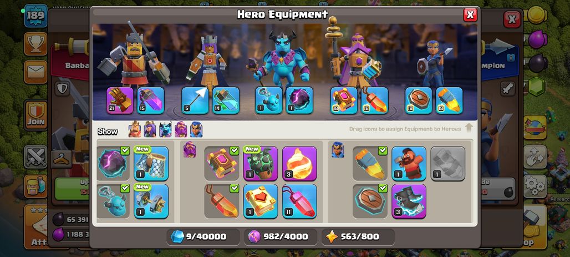This screenshot has width=570, height=257.
Task: Tap the Giant Arrow equipment level 5
Action: pos(195,100)
